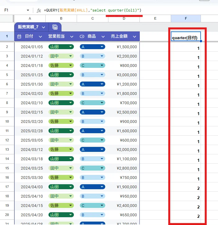The height and width of the screenshot is (225, 218).
Task: Select amount cell ¥600,000
Action: [x=124, y=140]
